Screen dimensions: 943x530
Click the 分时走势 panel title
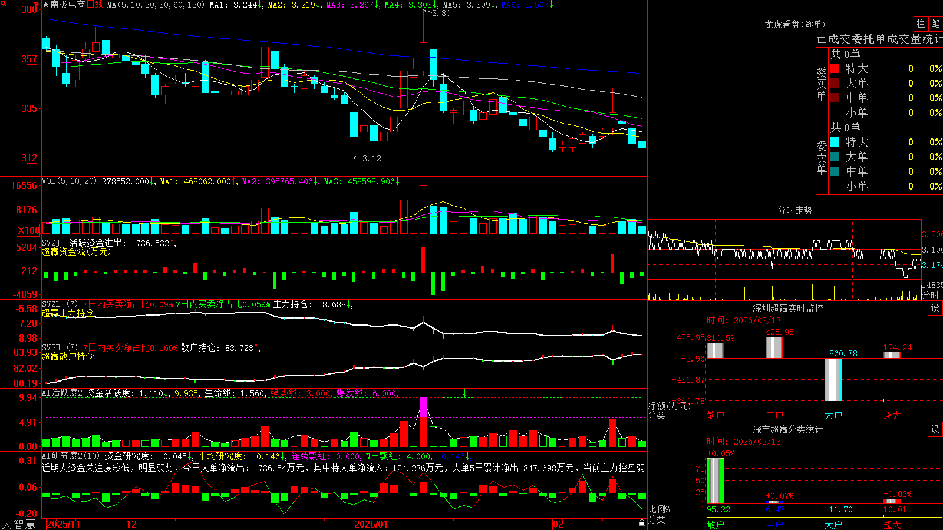[x=794, y=210]
